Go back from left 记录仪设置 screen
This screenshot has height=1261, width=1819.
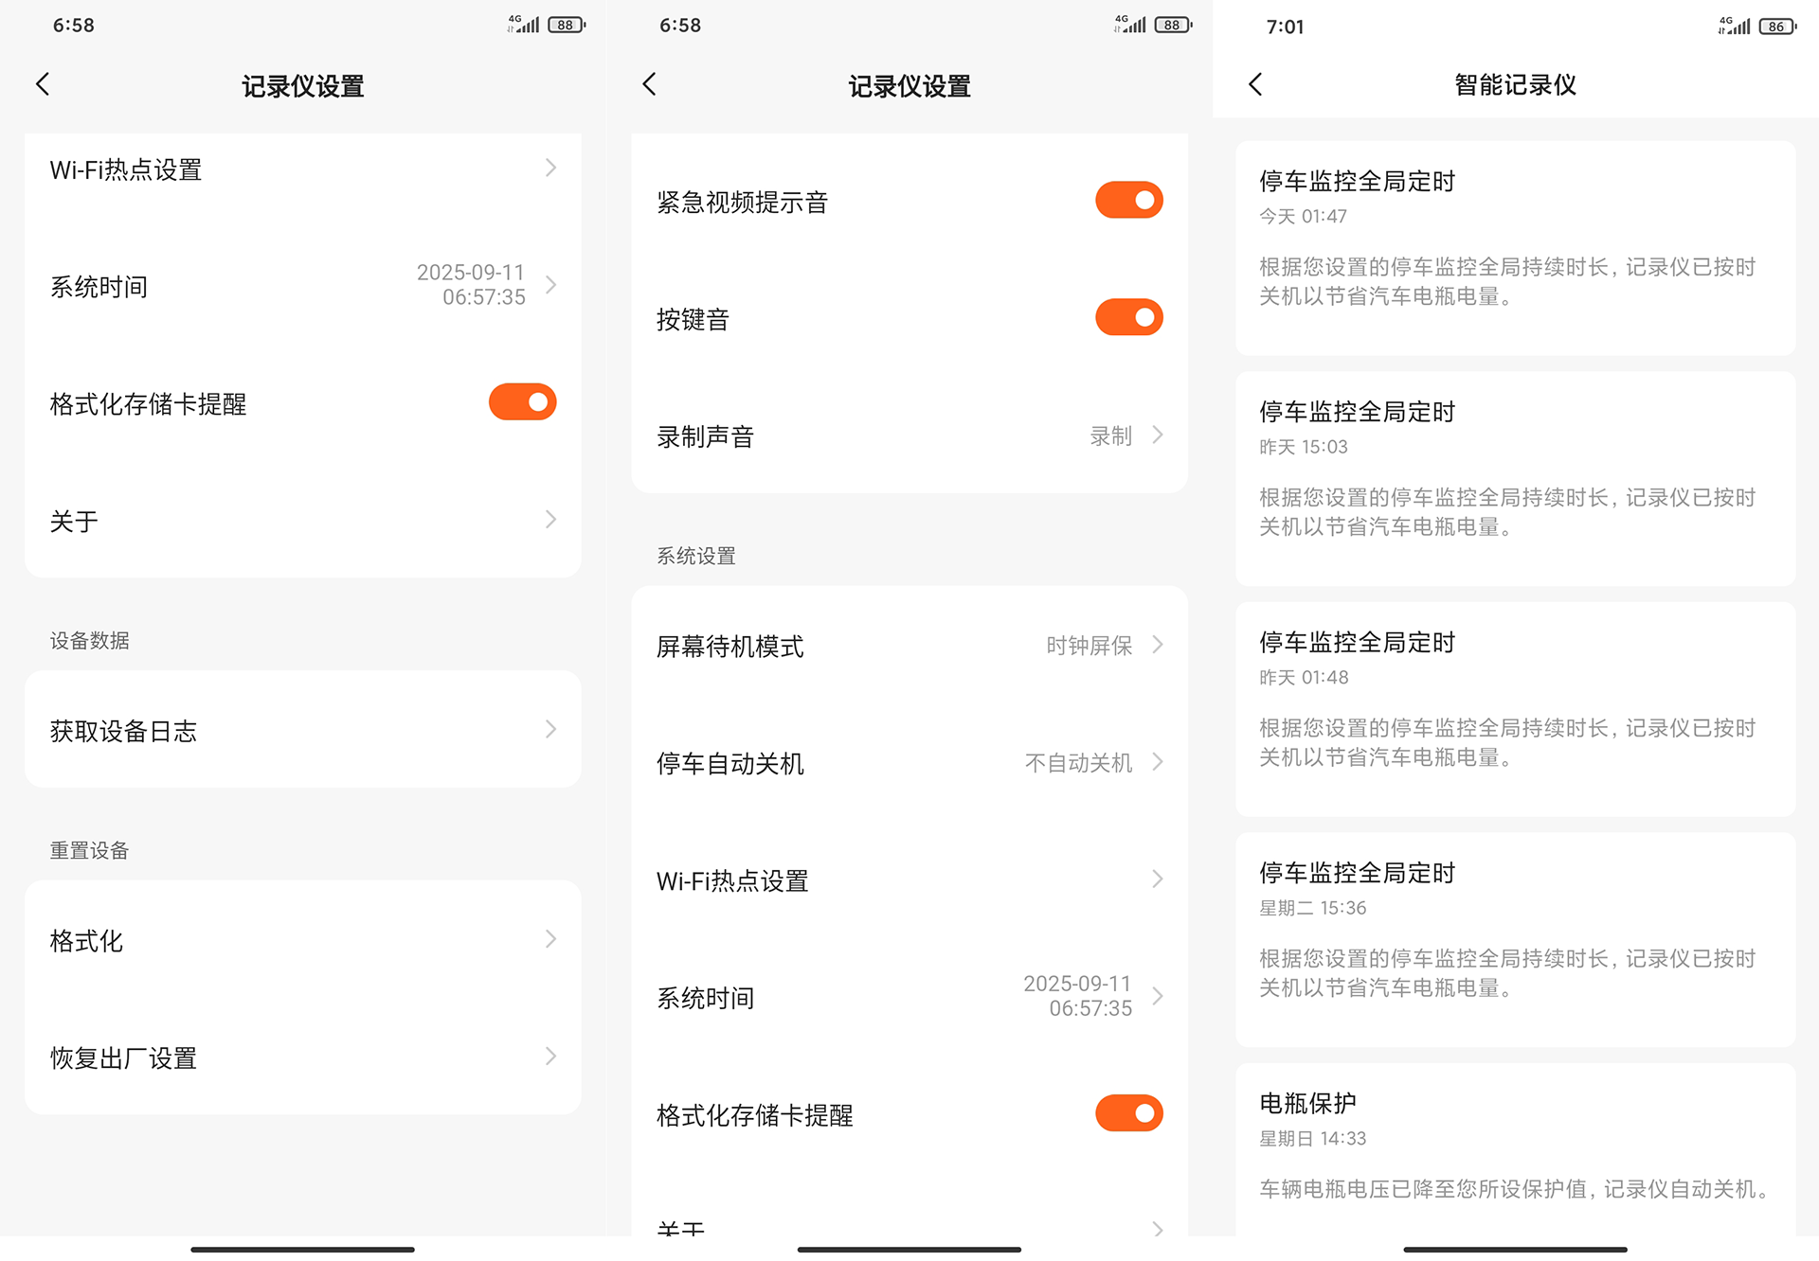(x=43, y=84)
